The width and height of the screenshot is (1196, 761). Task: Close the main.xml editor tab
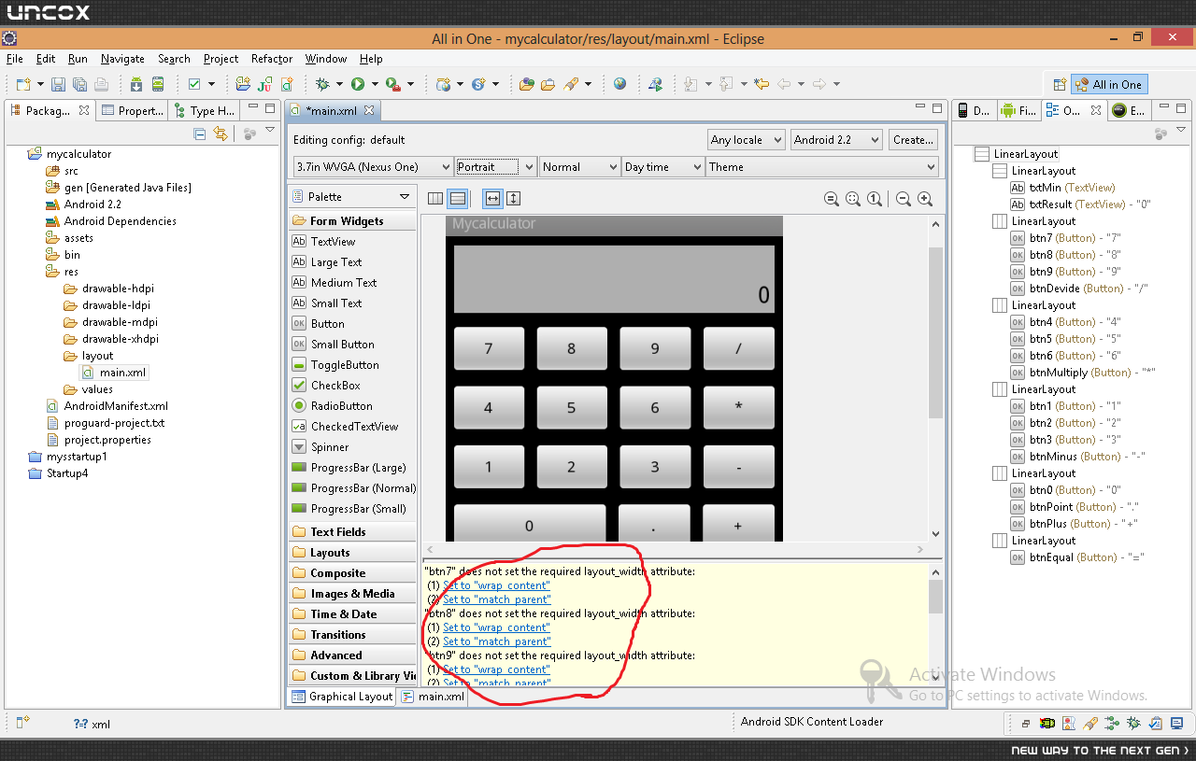pyautogui.click(x=368, y=110)
